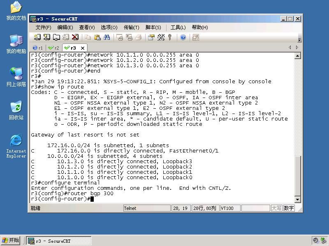
Task: Click the 网上邻居 desktop icon
Action: tap(16, 77)
